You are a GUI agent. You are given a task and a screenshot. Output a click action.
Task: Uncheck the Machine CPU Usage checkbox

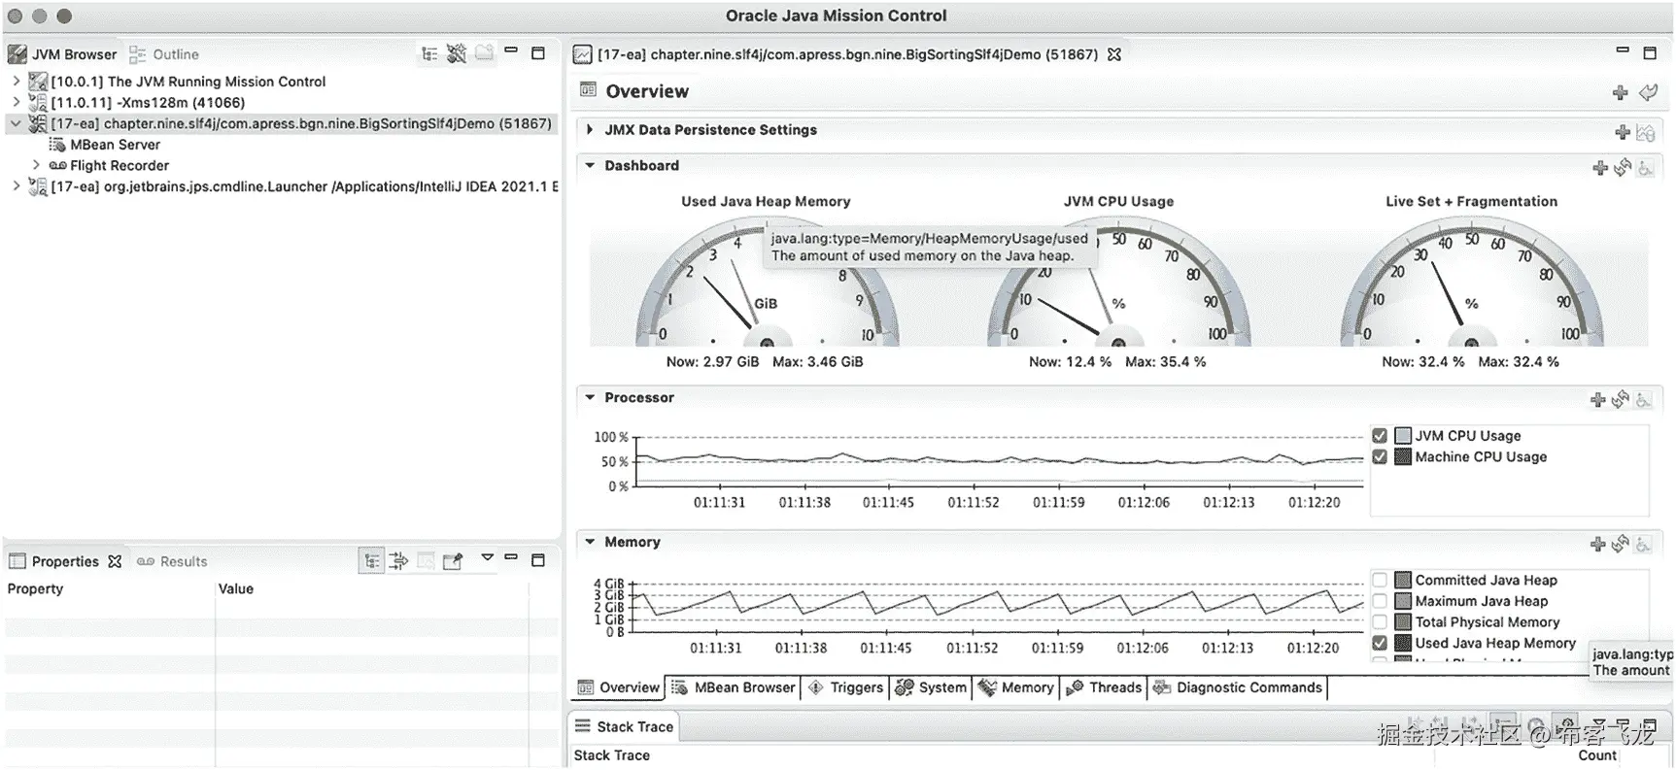1380,456
